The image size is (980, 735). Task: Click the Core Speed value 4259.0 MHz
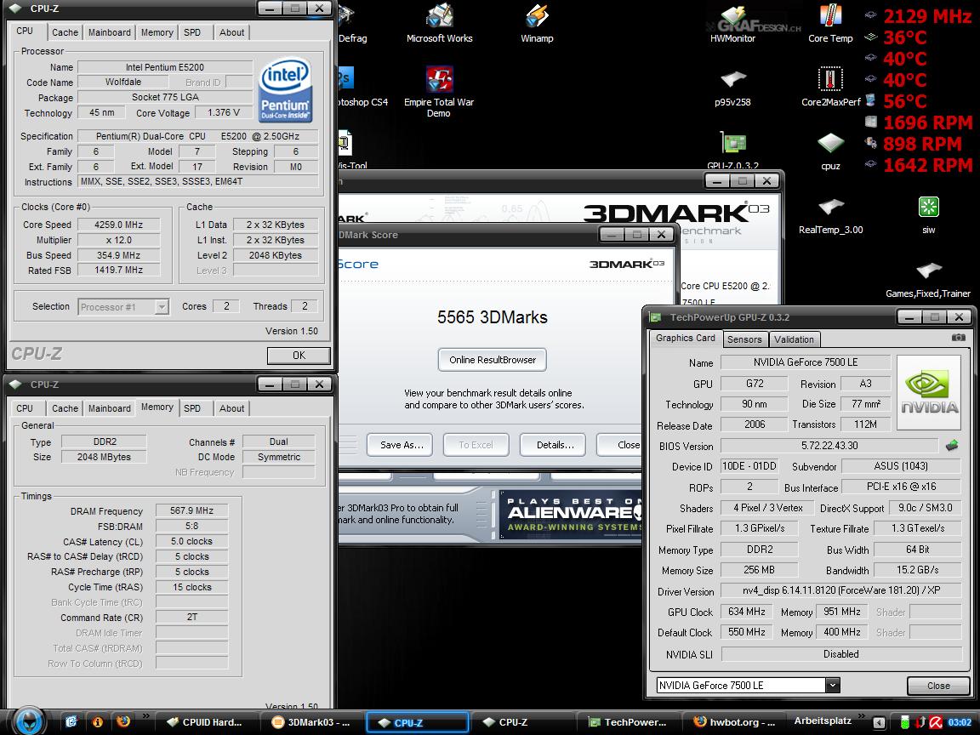tap(119, 225)
